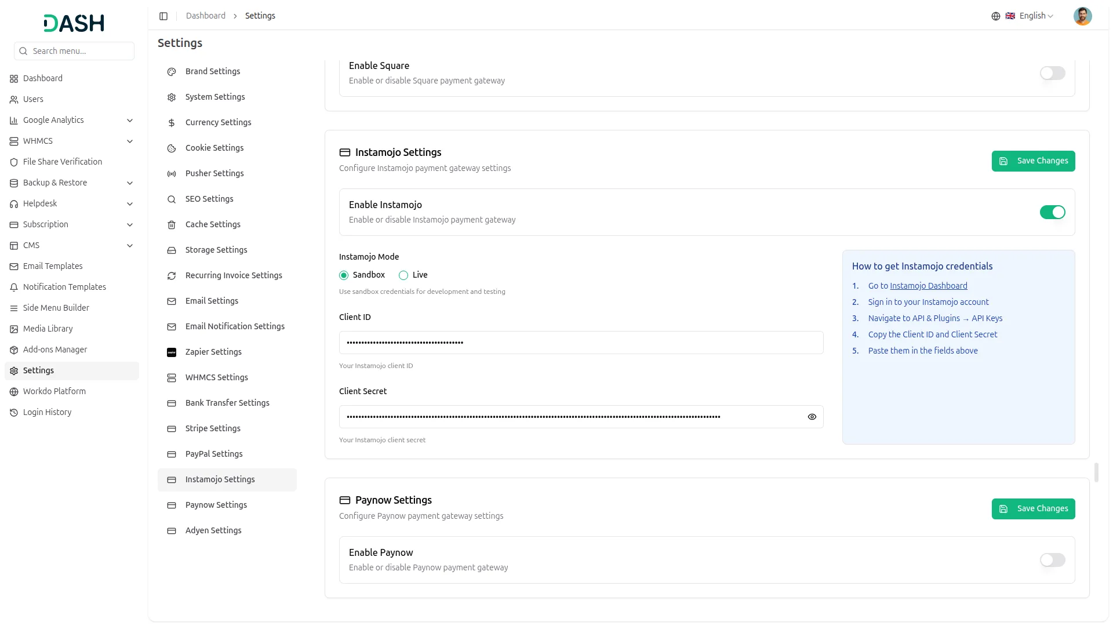1113x626 pixels.
Task: Open the user avatar menu
Action: pyautogui.click(x=1082, y=16)
